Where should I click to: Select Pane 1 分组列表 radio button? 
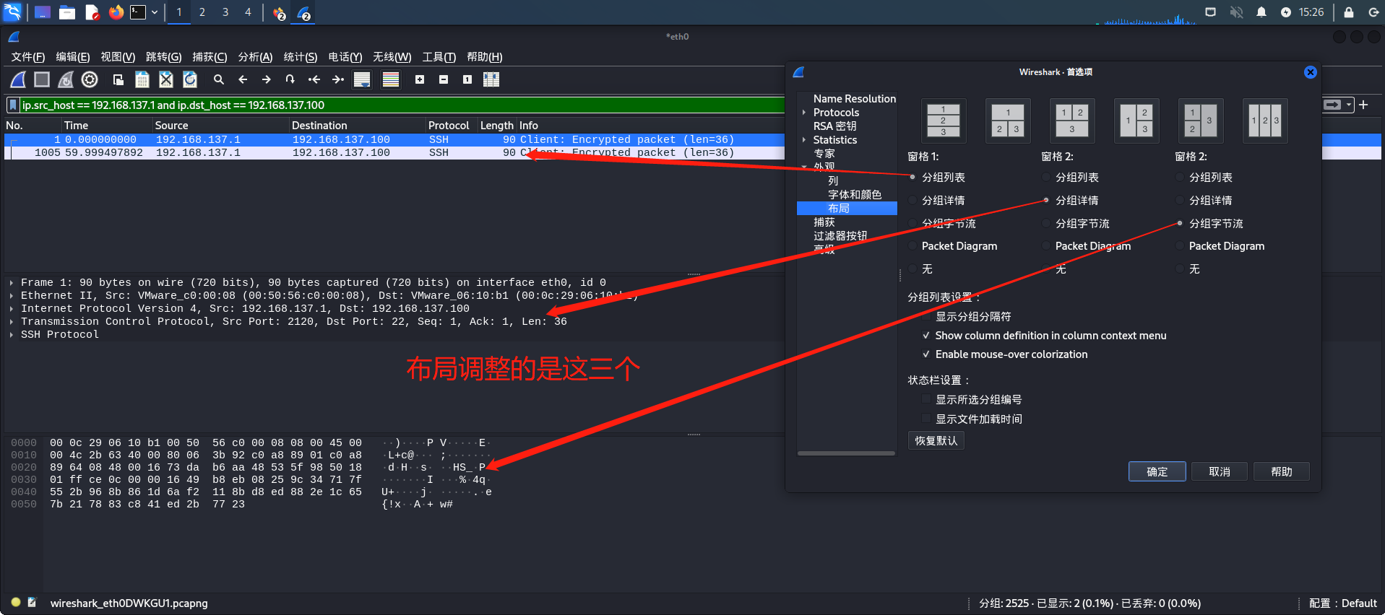coord(912,177)
